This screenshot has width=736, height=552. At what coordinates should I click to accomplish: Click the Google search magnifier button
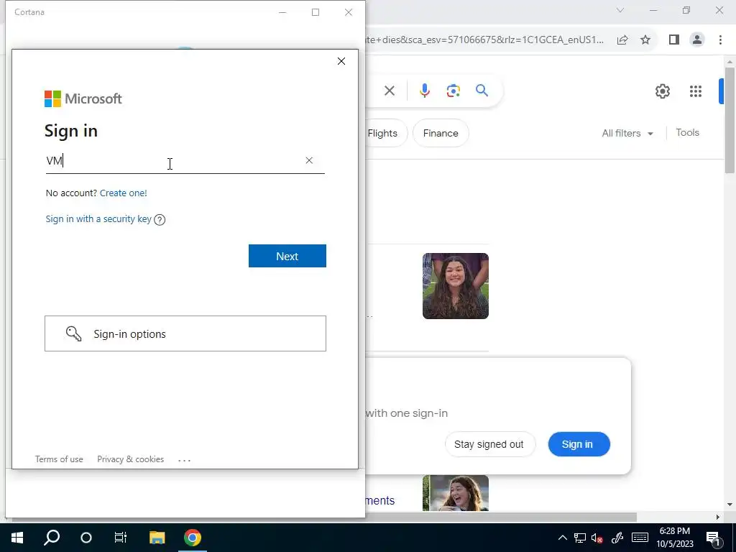pos(482,90)
